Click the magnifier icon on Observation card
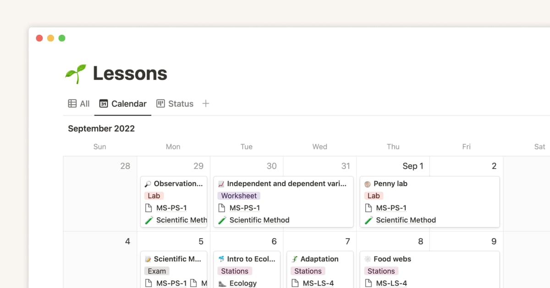Image resolution: width=550 pixels, height=288 pixels. pyautogui.click(x=148, y=184)
